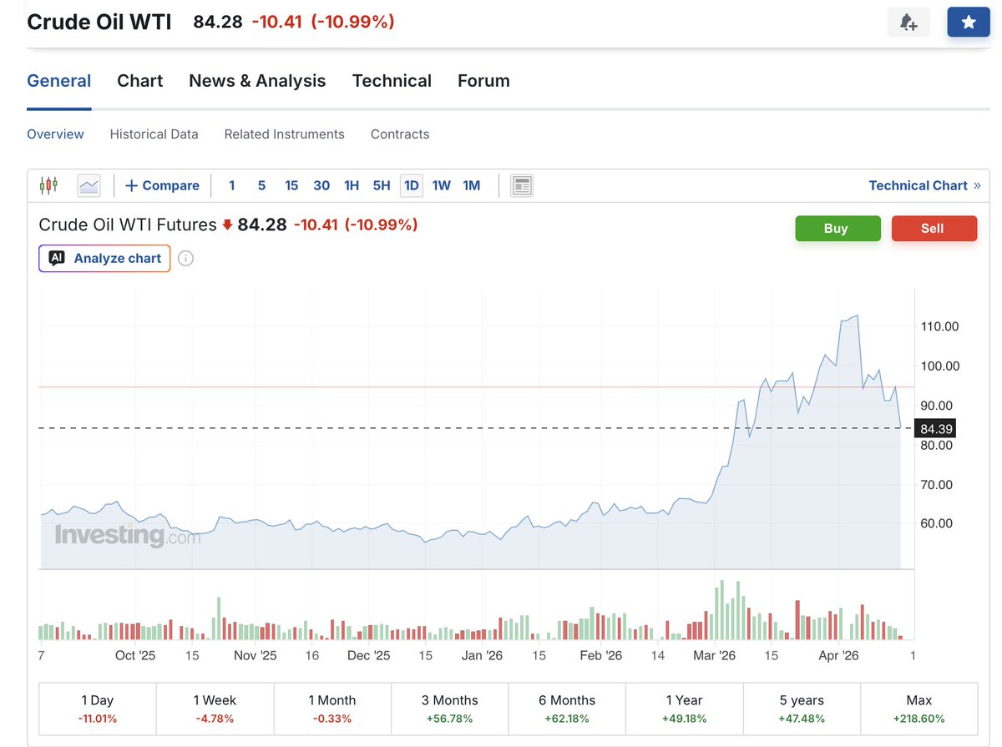Screen dimensions: 1002x747
Task: Open the Chart tab
Action: pos(140,81)
